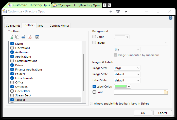Screen dimensions: 177x120
Task: Open the Label Color dropdown arrow
Action: click(x=129, y=87)
